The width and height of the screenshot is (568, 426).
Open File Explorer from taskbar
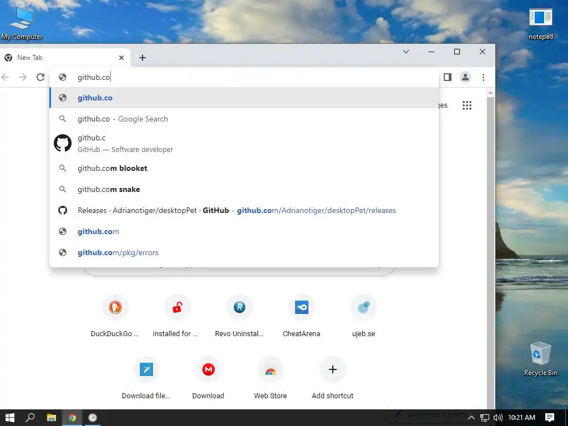(x=52, y=418)
